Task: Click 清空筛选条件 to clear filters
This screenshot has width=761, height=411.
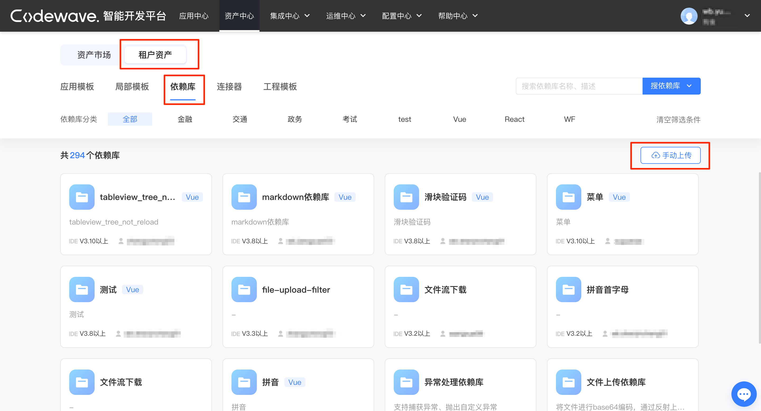Action: pyautogui.click(x=678, y=120)
